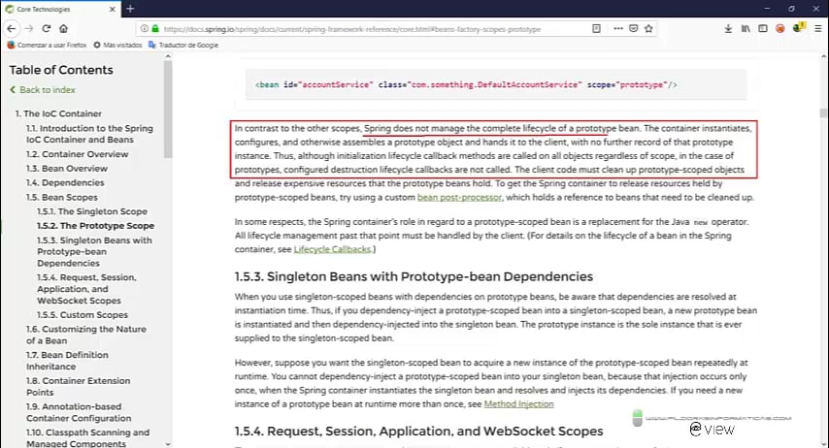This screenshot has width=829, height=448.
Task: Open 'Más visitados' bookmark folder
Action: pos(117,45)
